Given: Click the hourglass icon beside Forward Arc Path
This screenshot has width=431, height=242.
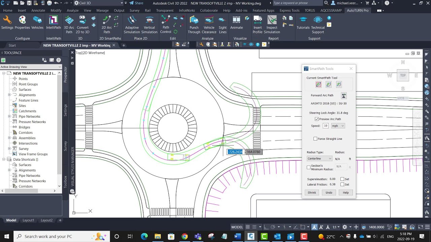Looking at the screenshot, I should [344, 95].
